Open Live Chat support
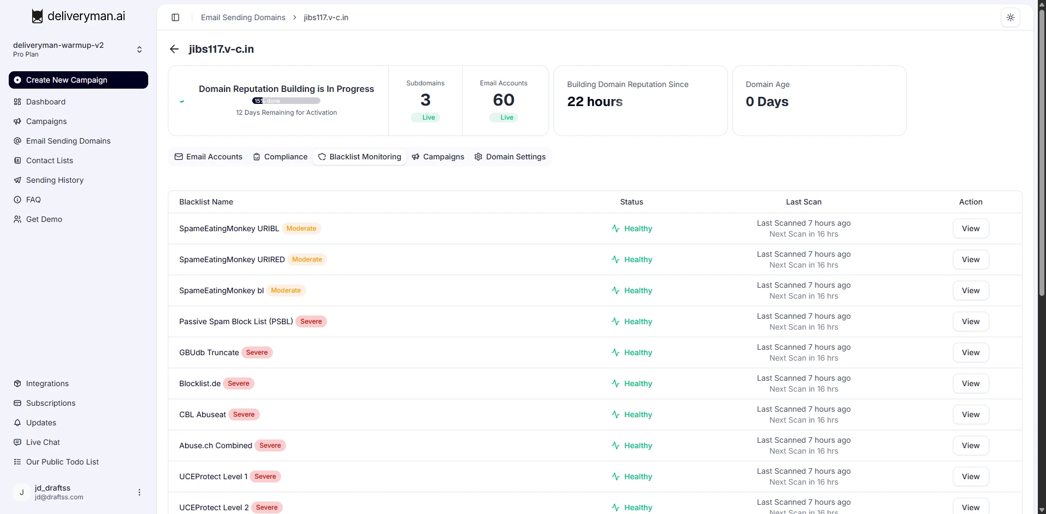Image resolution: width=1046 pixels, height=514 pixels. pos(42,442)
